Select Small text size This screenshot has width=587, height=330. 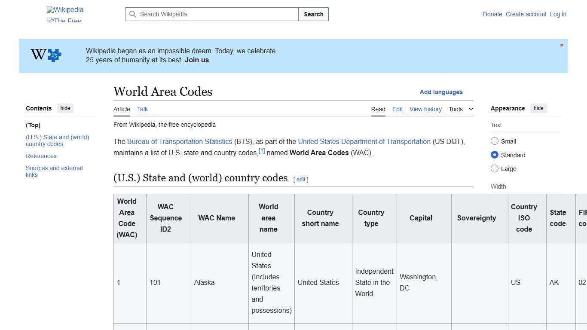[x=495, y=141]
